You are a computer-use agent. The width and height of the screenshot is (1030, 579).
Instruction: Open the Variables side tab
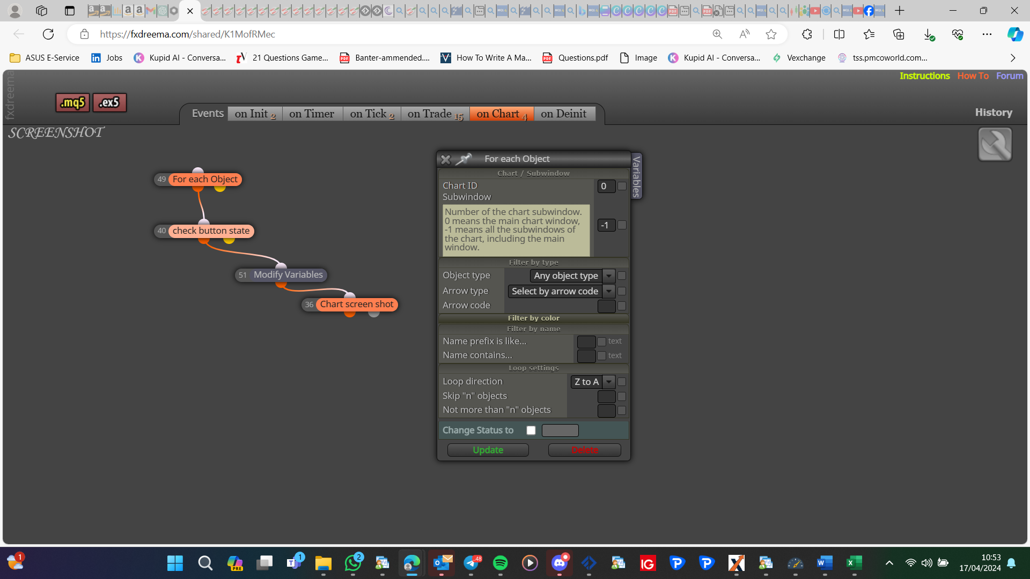tap(636, 176)
